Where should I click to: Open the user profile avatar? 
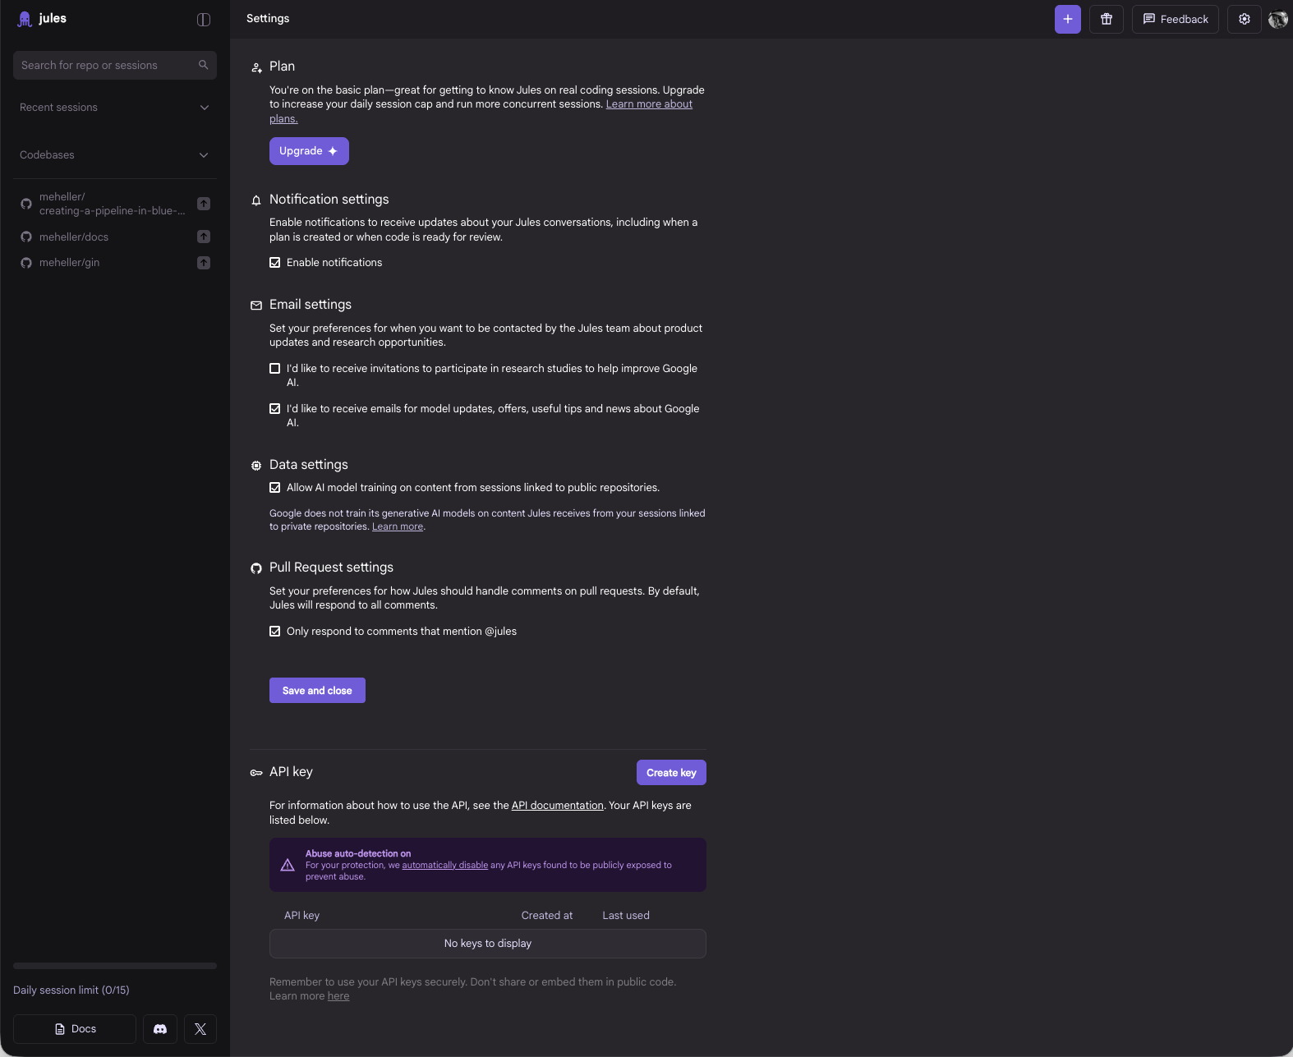(1277, 19)
